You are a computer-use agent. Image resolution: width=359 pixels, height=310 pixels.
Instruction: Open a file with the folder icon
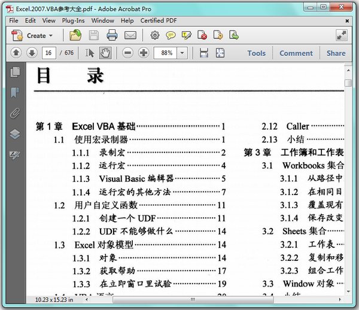75,35
